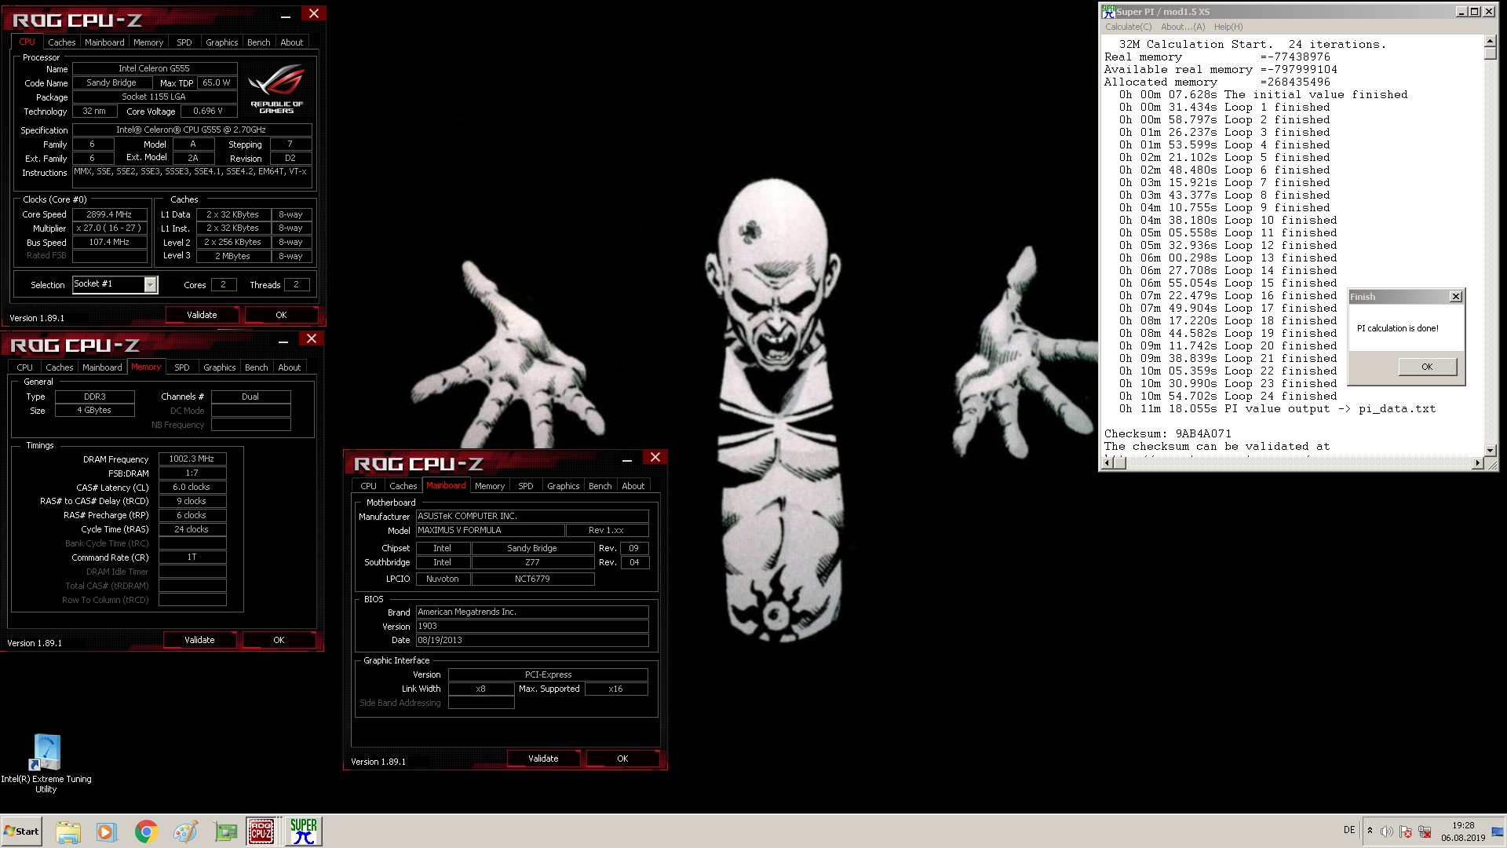The height and width of the screenshot is (848, 1507).
Task: Click the Name field Intel Celeron G555
Action: coord(155,68)
